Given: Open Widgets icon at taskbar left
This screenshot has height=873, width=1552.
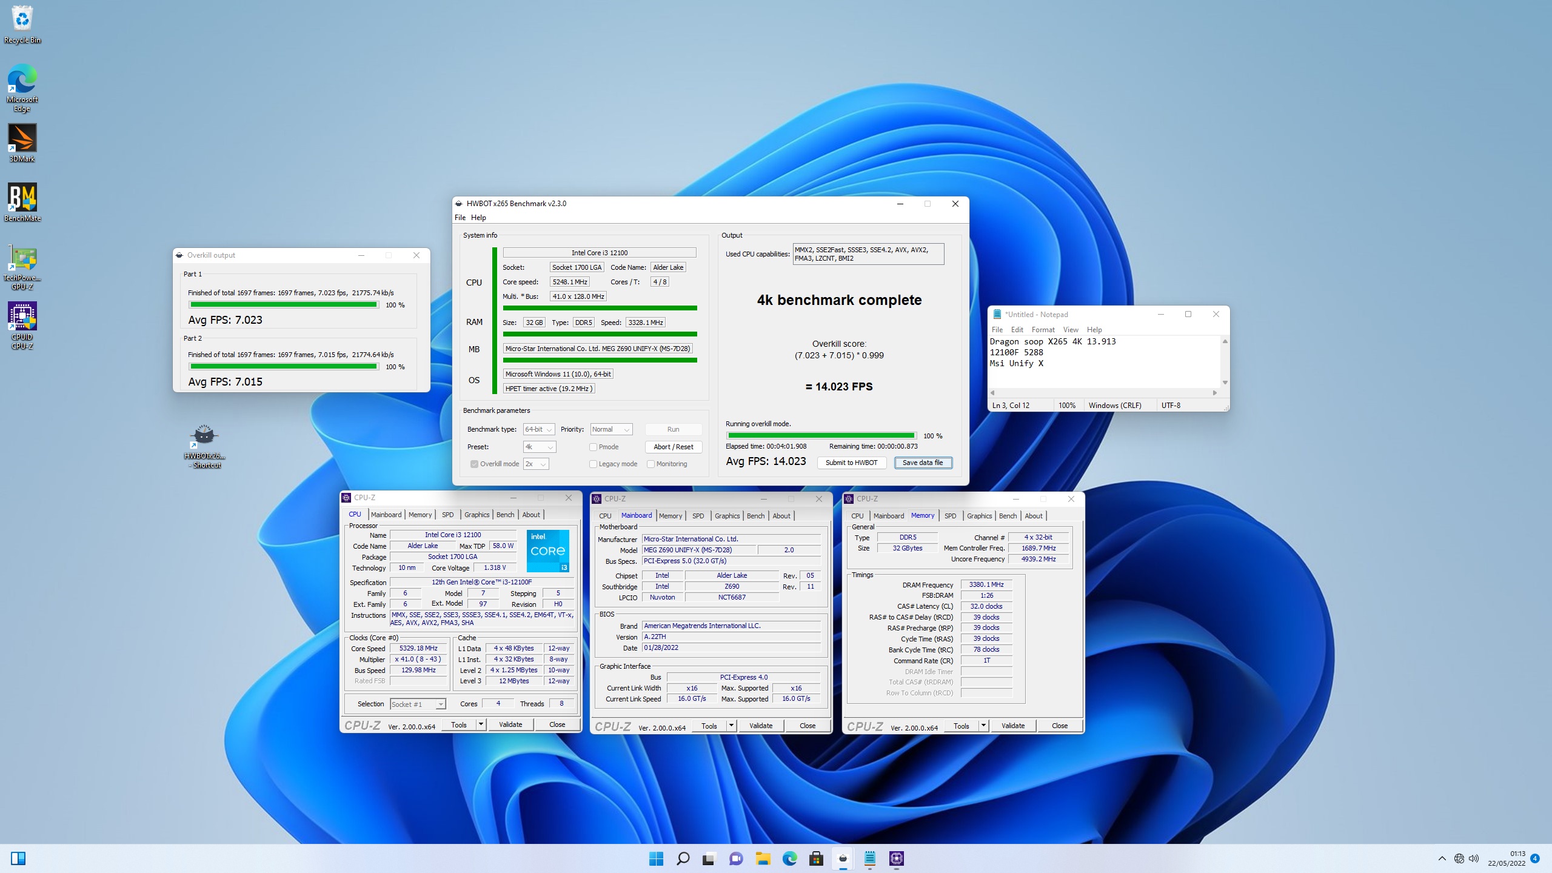Looking at the screenshot, I should (18, 858).
